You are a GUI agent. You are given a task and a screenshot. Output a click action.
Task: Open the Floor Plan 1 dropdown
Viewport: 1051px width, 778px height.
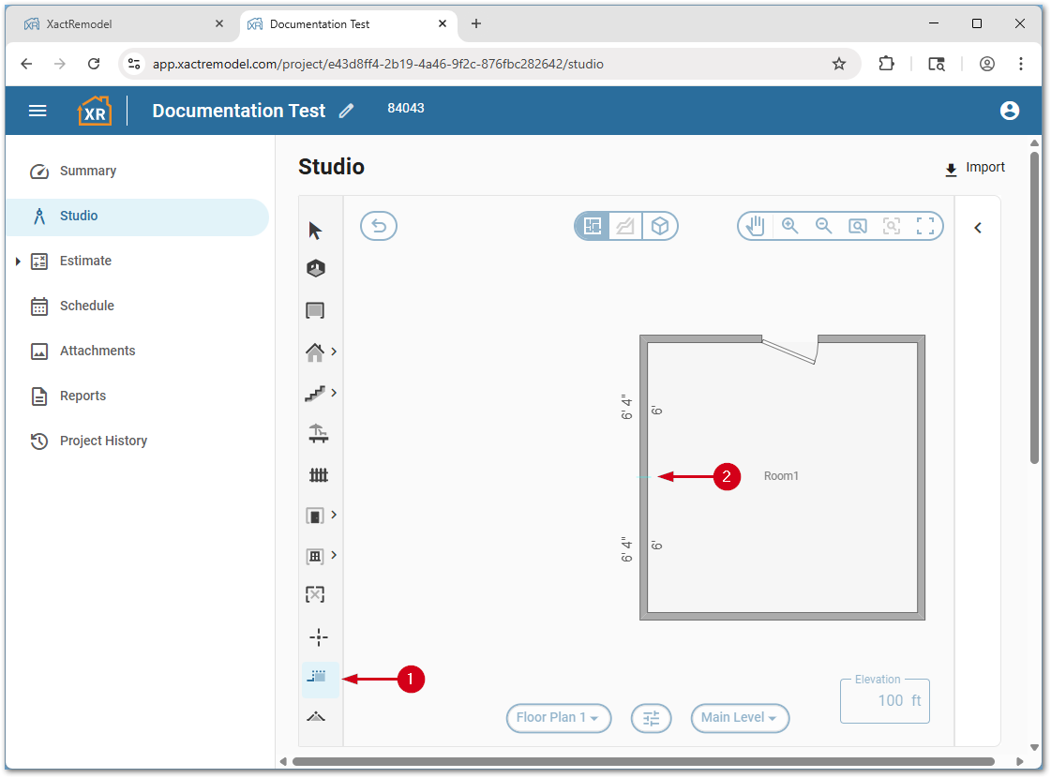[x=559, y=718]
